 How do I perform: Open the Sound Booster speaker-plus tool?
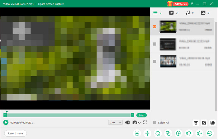coord(199,133)
